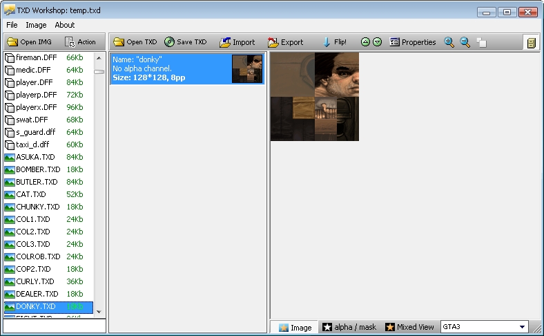Switch to the alpha / mask tab
544x336 pixels.
pos(349,327)
